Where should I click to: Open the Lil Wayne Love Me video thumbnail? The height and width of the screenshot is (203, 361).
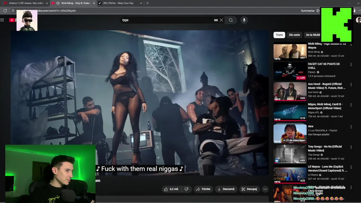[x=290, y=175]
